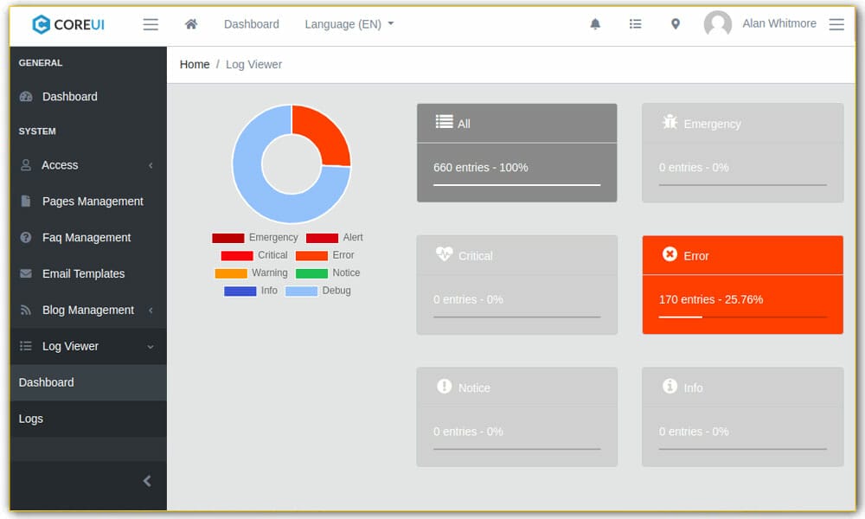Viewport: 865px width, 519px height.
Task: Click the Info icon on the Info card
Action: click(670, 387)
